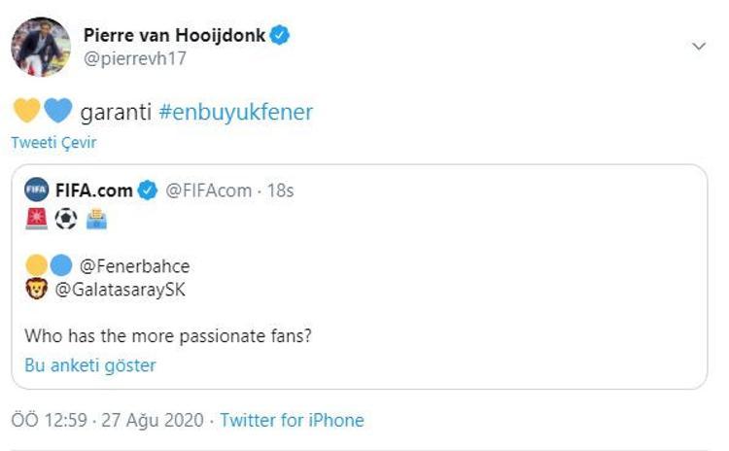The width and height of the screenshot is (729, 451).
Task: Click the red siren emoji
Action: 37,219
